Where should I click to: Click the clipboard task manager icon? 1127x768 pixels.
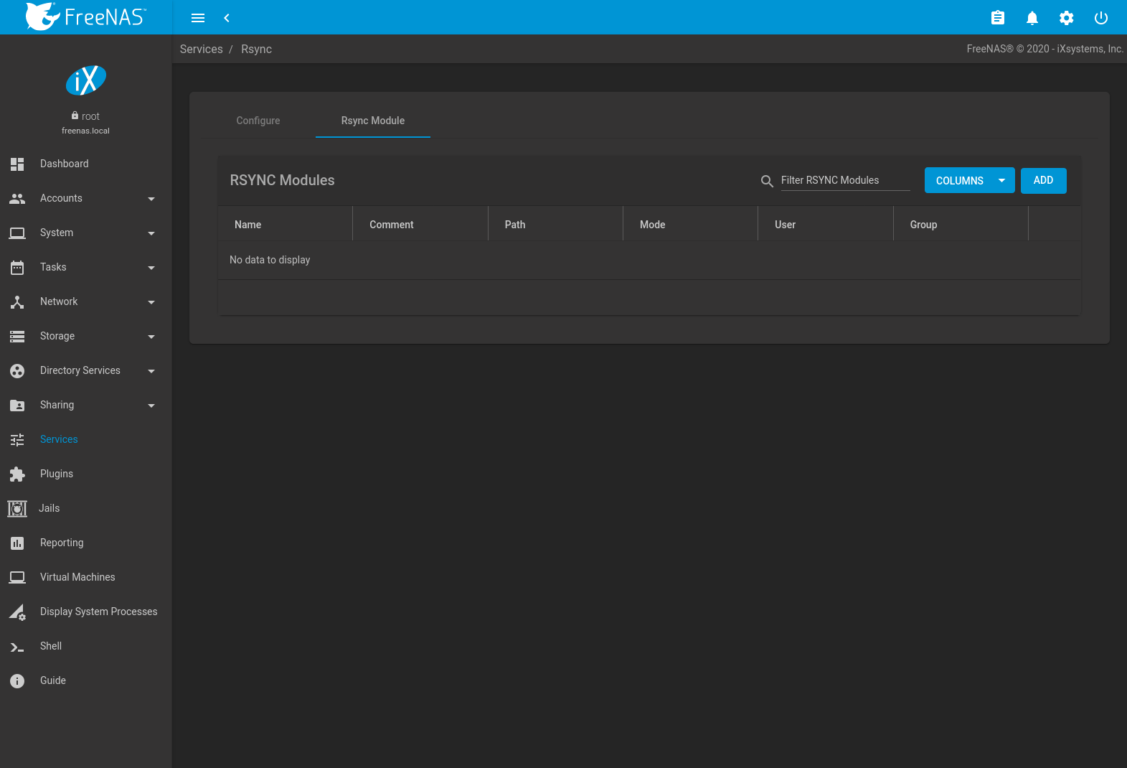tap(997, 18)
